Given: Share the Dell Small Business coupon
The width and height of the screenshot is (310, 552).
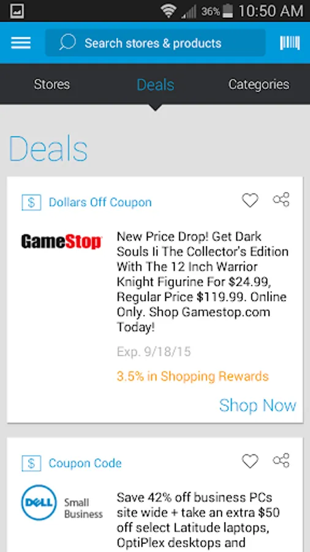Looking at the screenshot, I should pyautogui.click(x=281, y=461).
